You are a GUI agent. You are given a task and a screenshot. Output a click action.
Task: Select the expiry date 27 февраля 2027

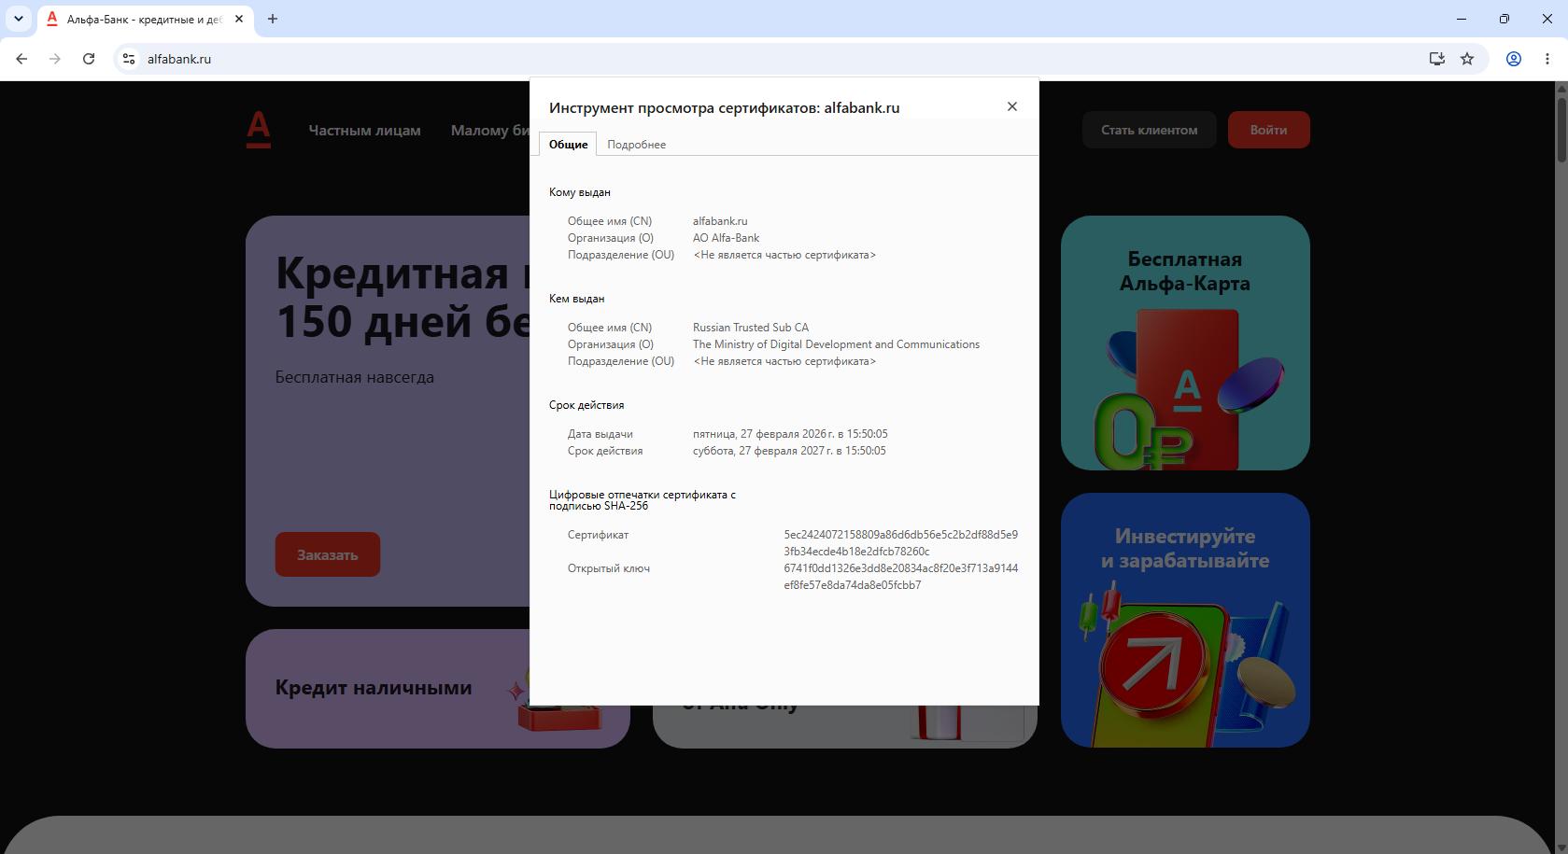789,451
